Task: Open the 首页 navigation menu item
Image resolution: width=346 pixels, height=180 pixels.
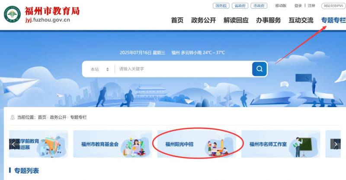Action: click(177, 20)
